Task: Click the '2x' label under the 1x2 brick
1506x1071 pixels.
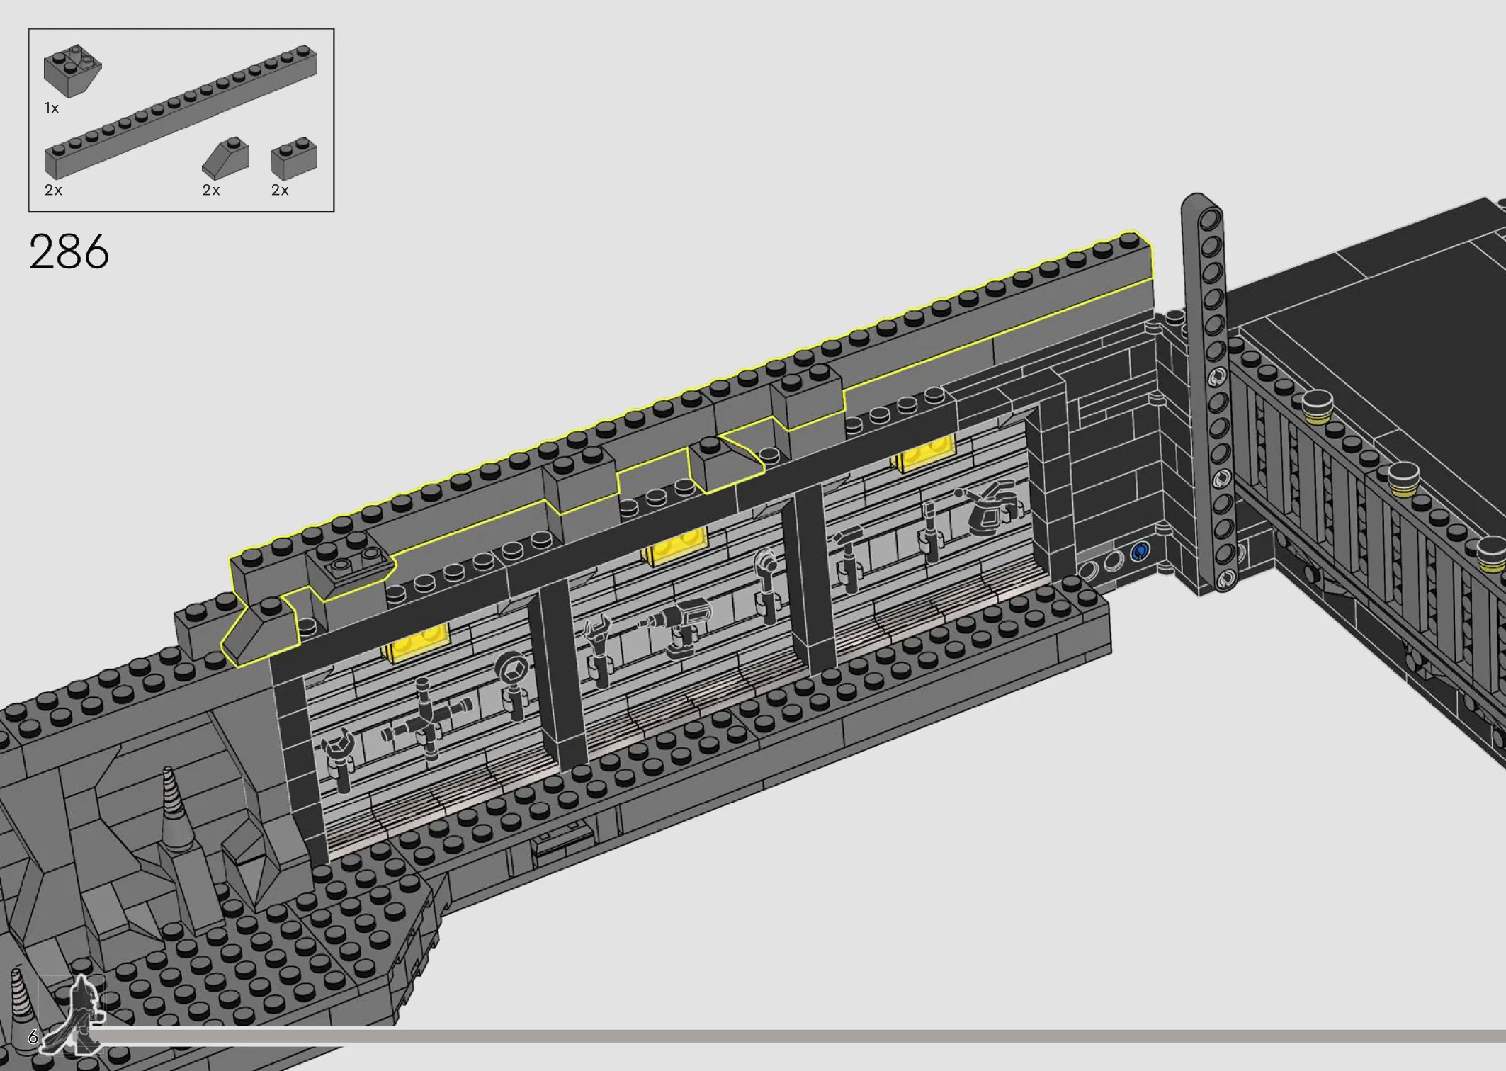Action: [x=280, y=190]
